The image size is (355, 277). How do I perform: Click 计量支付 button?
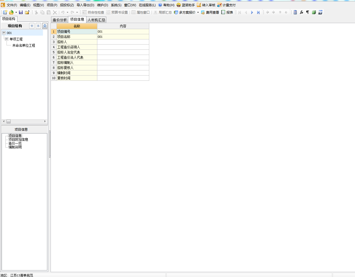click(x=226, y=5)
